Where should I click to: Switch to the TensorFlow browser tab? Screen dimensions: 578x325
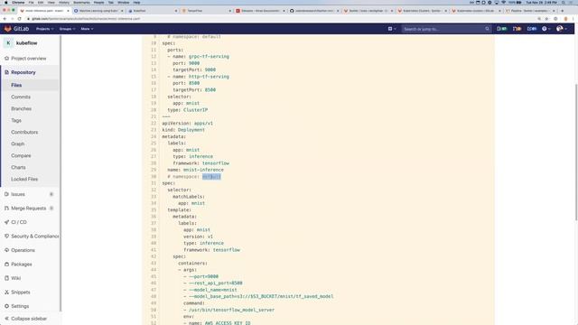pyautogui.click(x=207, y=11)
